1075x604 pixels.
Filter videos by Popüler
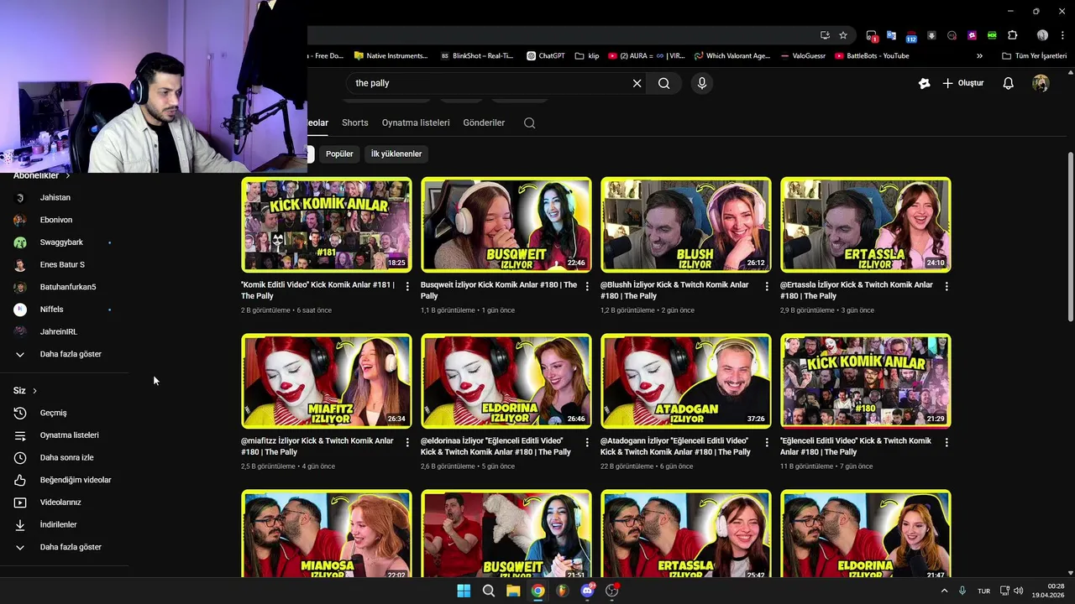[x=339, y=154]
